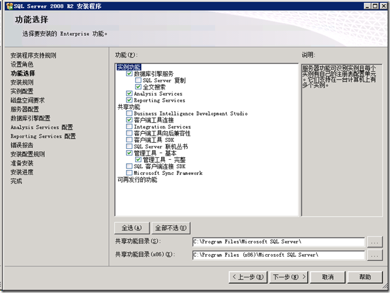Toggle the 数据库引擎服务 checkbox

click(x=129, y=73)
